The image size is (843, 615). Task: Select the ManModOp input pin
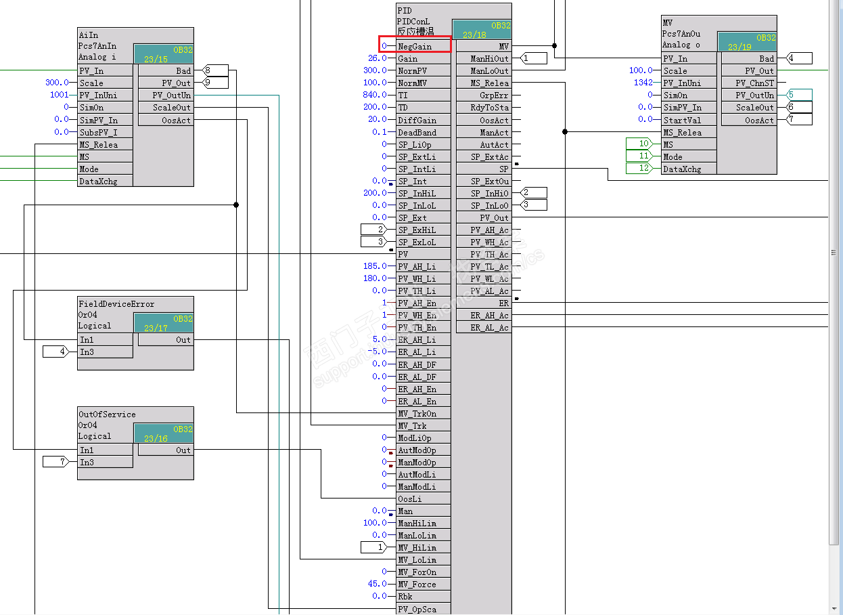pyautogui.click(x=423, y=462)
